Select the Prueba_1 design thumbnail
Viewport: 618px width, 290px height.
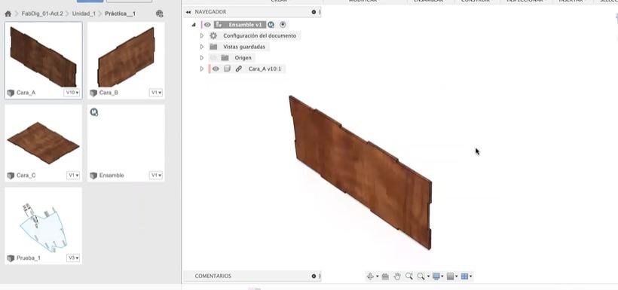(44, 226)
